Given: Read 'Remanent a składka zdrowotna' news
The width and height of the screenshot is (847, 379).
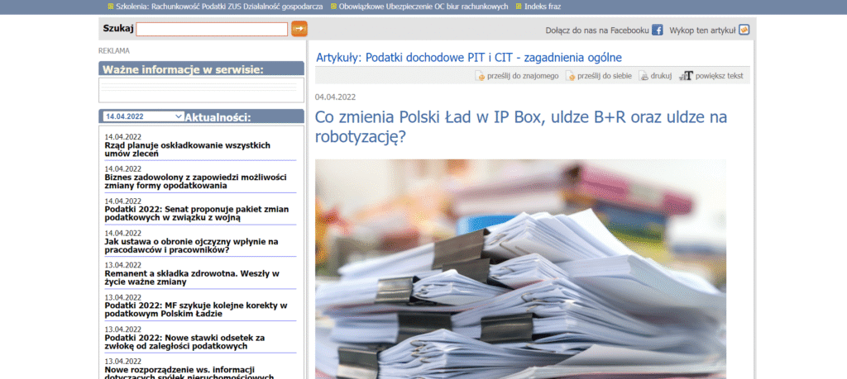Looking at the screenshot, I should 191,277.
